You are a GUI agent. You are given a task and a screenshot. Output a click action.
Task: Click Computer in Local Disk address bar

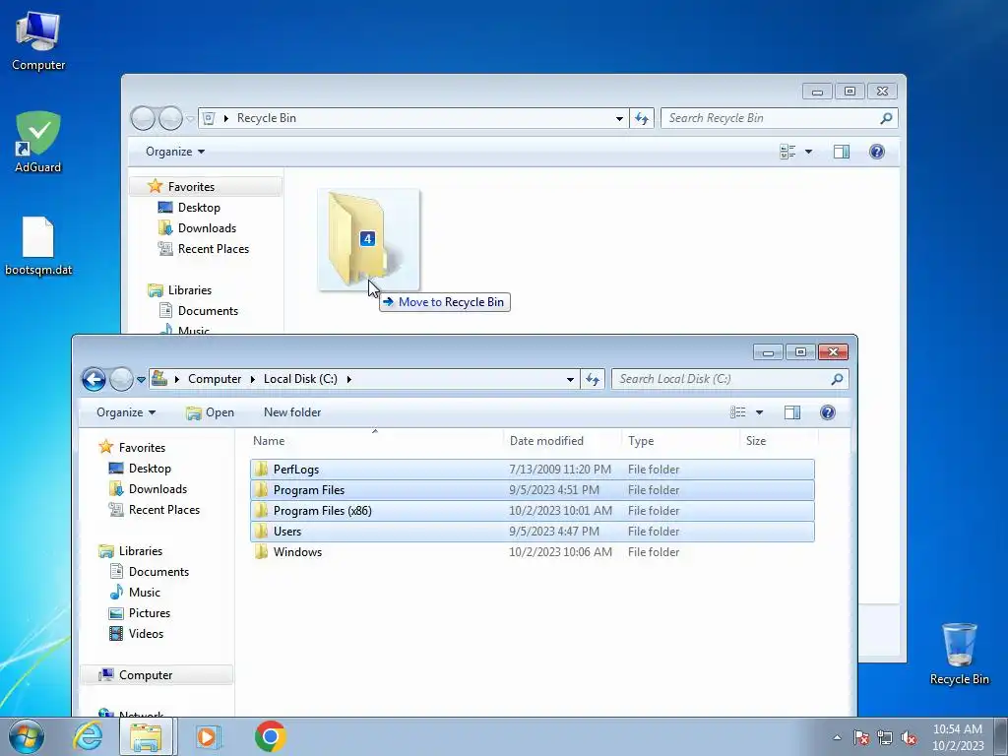pos(214,379)
